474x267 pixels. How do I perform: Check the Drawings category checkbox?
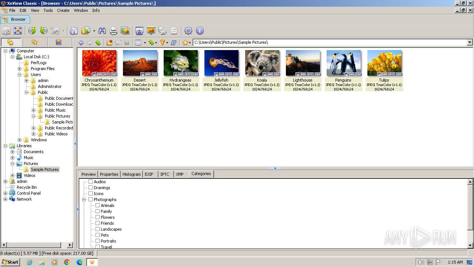pos(90,188)
